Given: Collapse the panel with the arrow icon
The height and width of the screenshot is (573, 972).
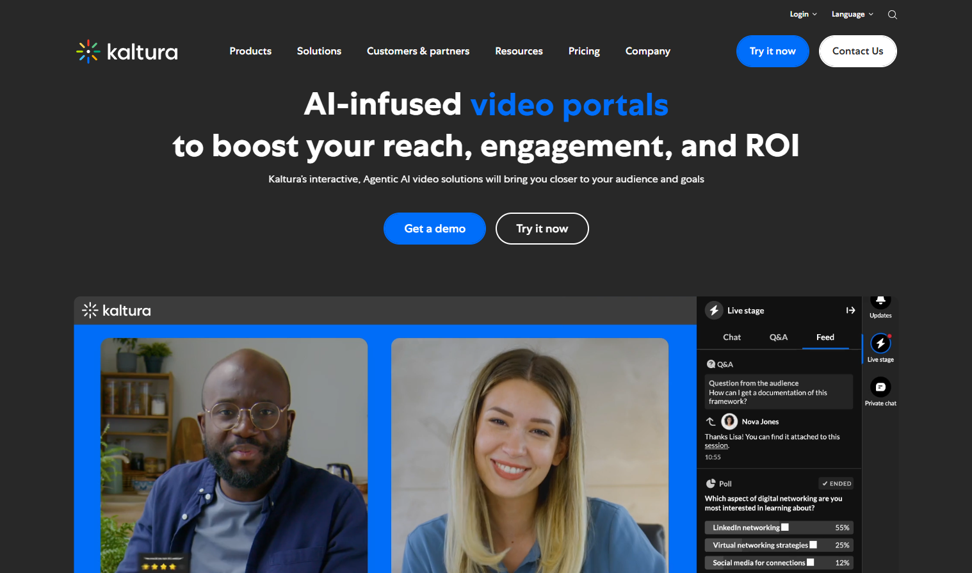Looking at the screenshot, I should pos(850,311).
